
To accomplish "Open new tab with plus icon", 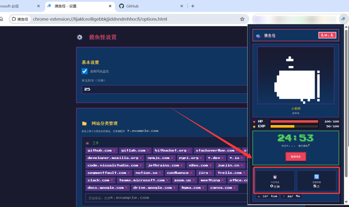I will point(193,6).
